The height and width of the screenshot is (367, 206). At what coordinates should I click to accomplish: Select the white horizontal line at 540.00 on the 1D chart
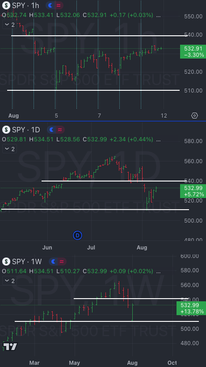114,181
